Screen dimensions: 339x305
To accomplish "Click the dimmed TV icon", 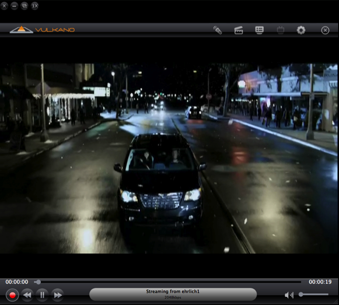I will (x=280, y=30).
